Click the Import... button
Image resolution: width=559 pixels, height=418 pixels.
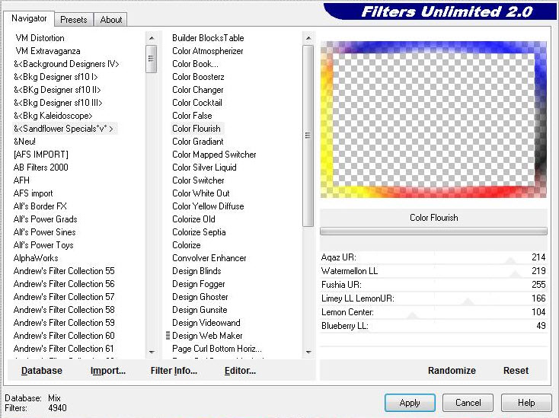point(108,371)
